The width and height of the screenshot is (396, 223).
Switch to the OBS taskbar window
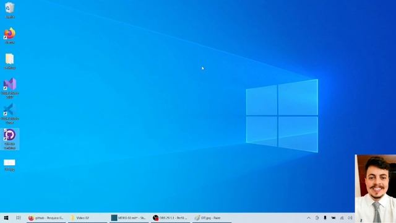(x=171, y=217)
